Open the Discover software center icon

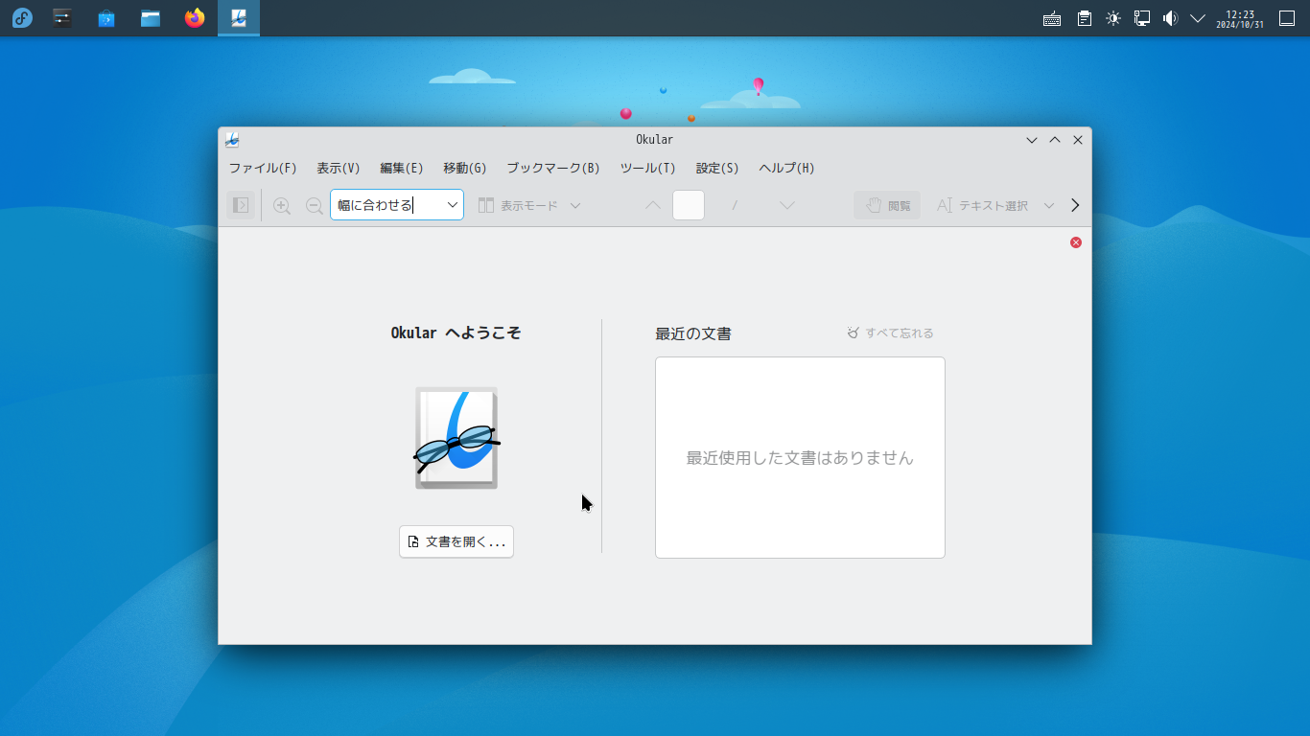coord(106,18)
